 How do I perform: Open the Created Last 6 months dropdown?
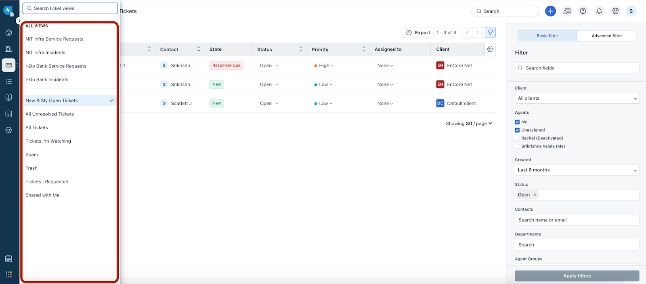577,170
